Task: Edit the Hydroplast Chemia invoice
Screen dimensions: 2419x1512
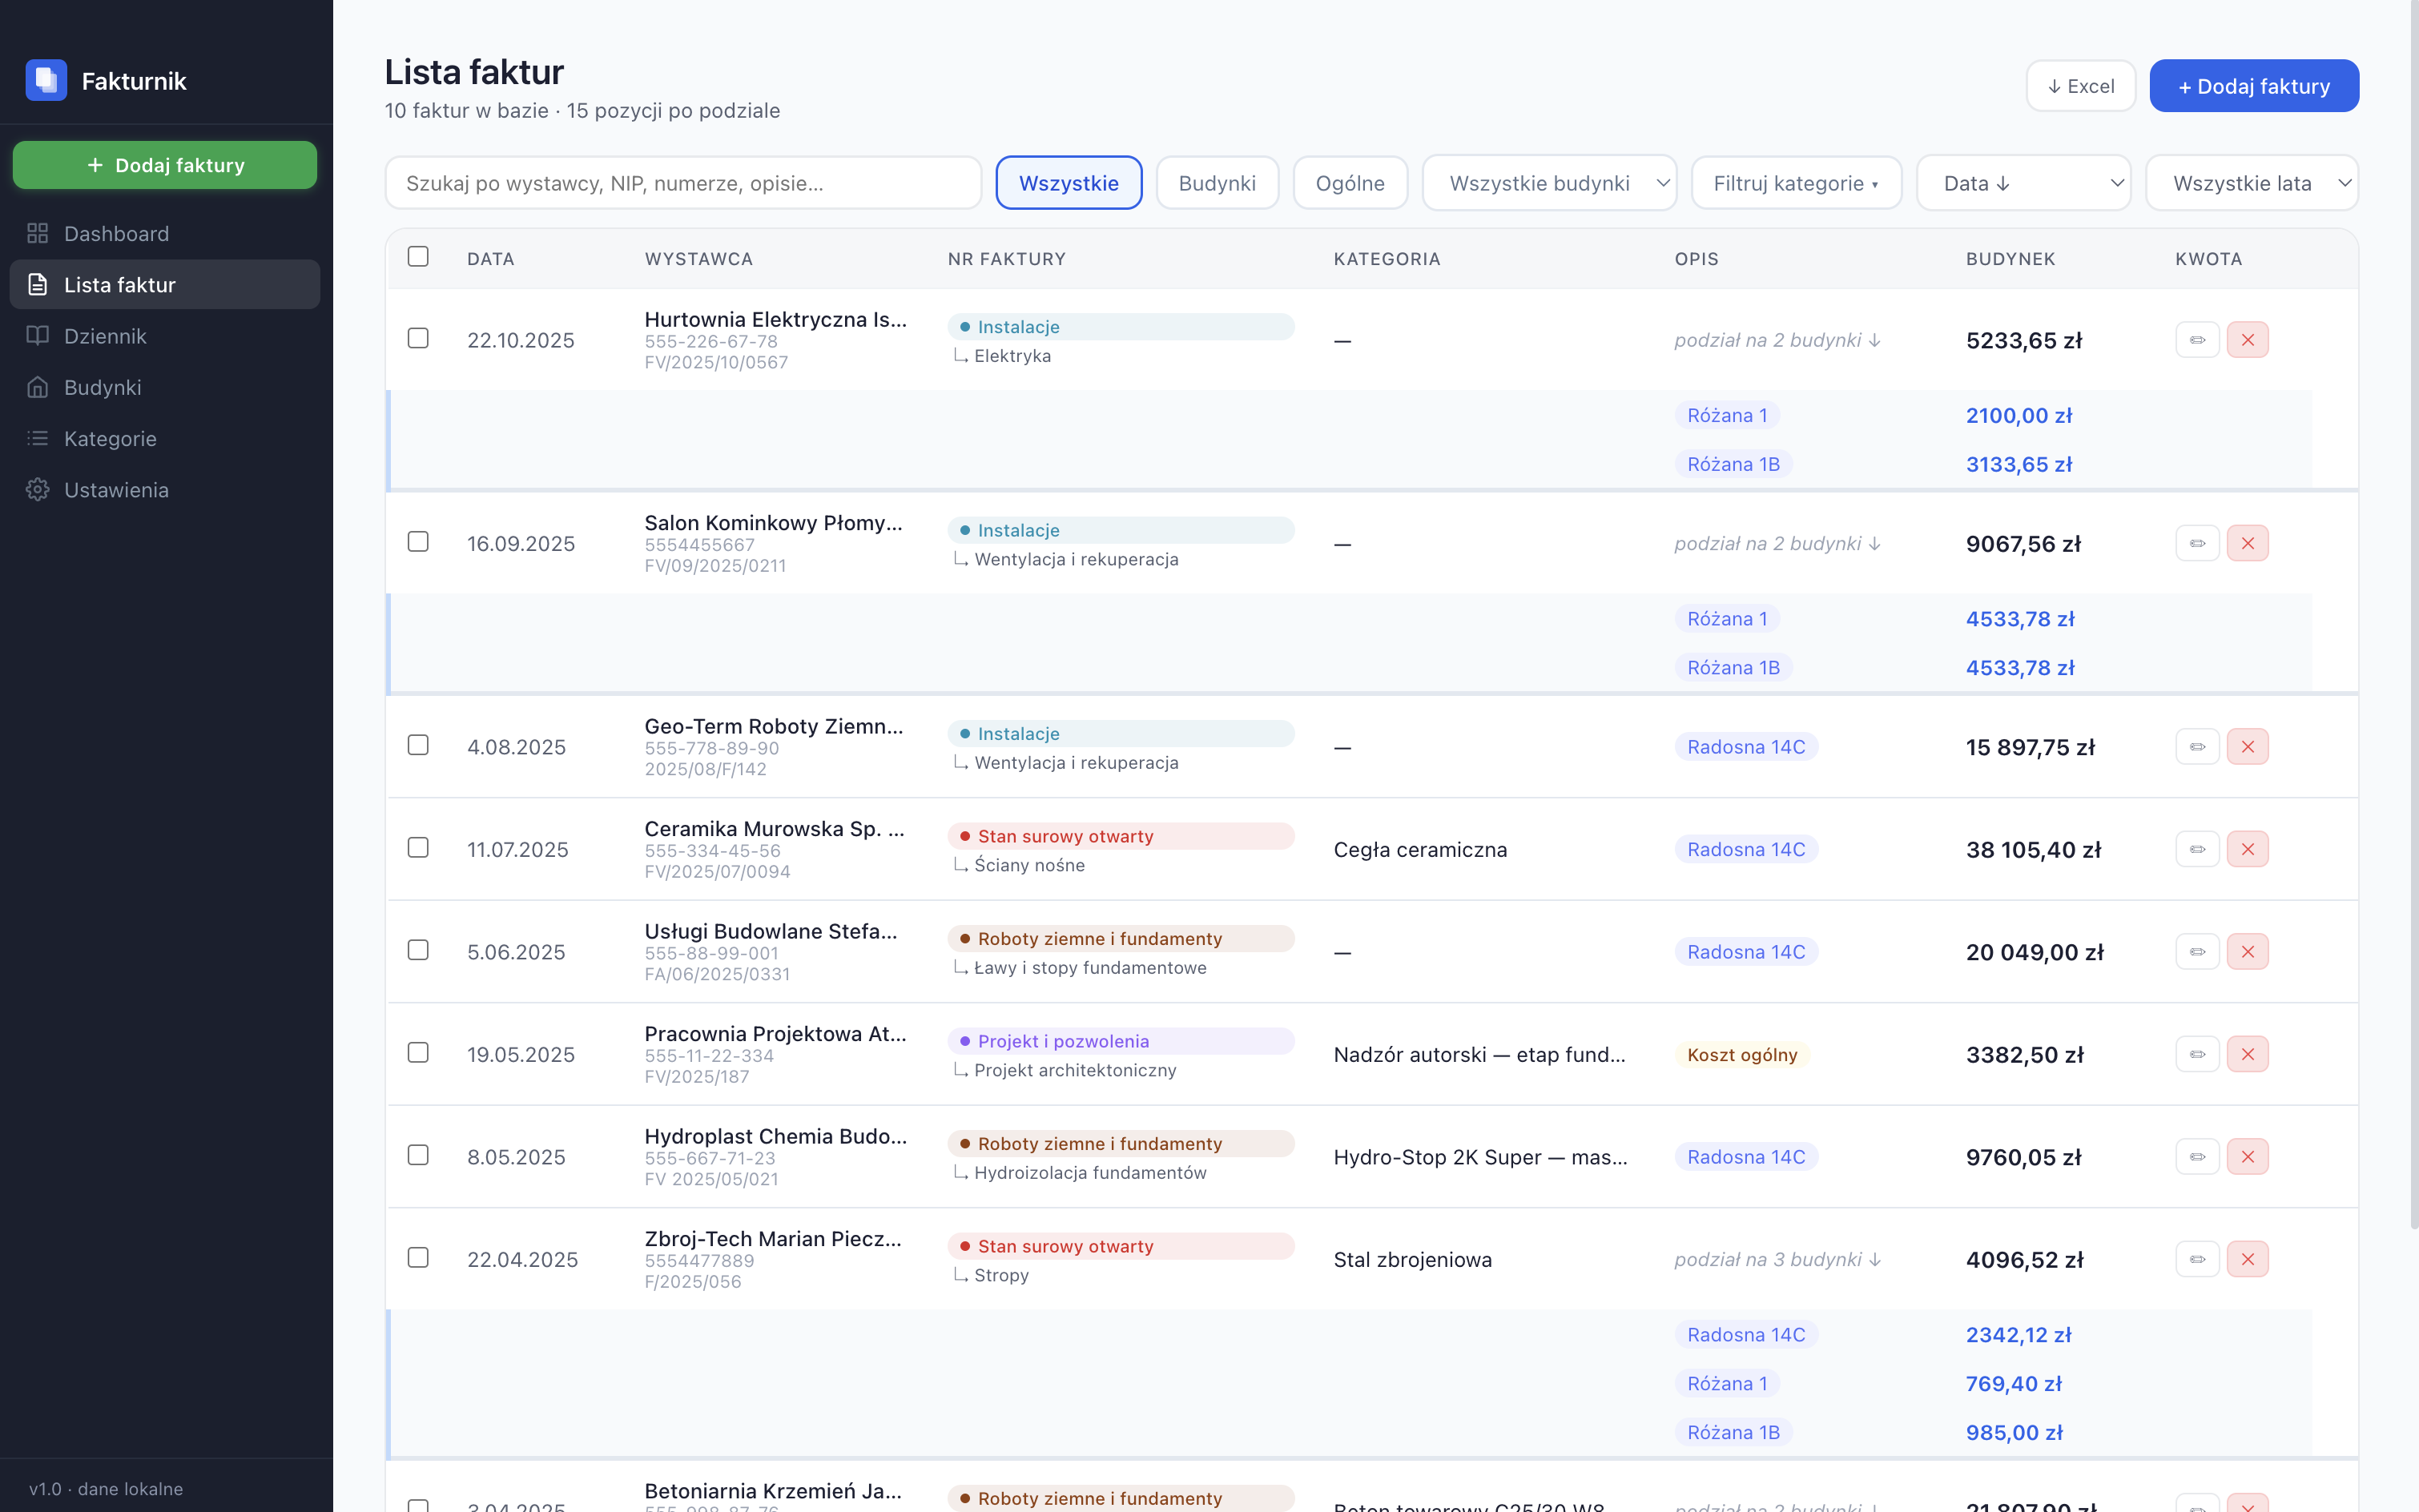Action: pos(2197,1157)
